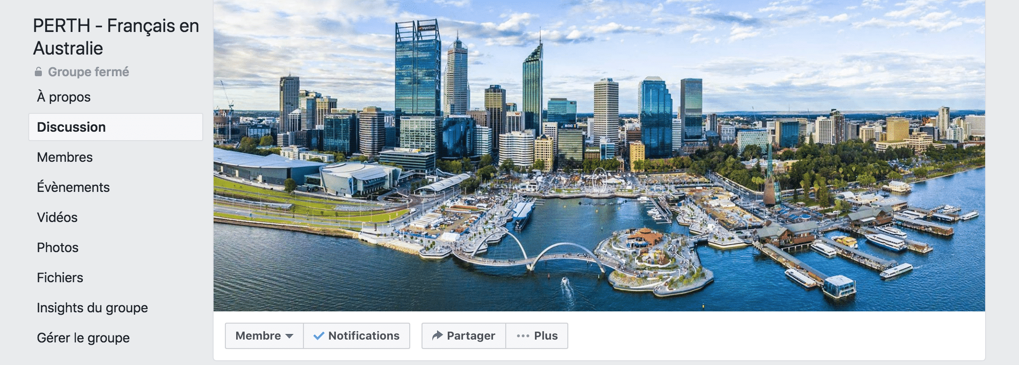Screen dimensions: 1019x365
Task: Show group Vidéos
Action: 57,217
